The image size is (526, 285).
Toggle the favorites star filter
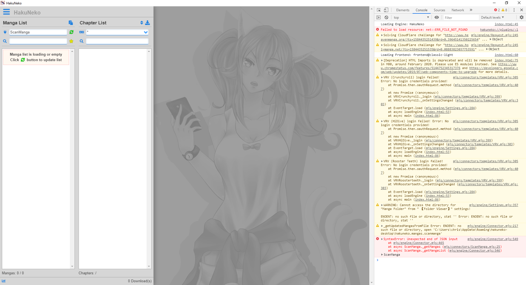click(x=72, y=41)
